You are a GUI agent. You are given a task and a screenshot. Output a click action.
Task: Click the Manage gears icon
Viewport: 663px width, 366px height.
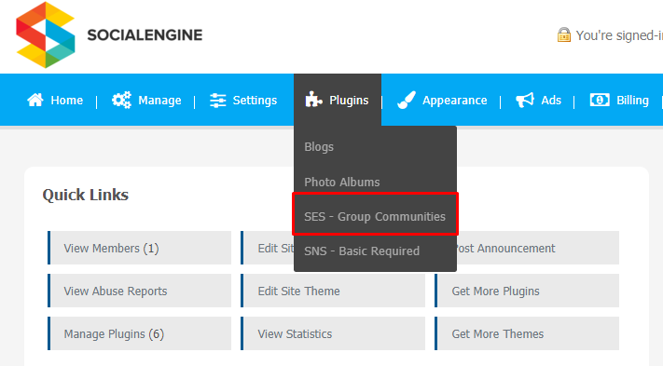point(121,100)
